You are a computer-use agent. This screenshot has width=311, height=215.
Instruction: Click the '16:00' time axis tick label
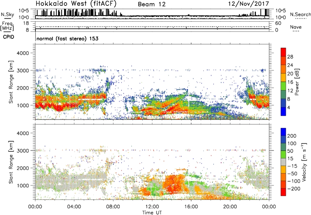[191, 207]
